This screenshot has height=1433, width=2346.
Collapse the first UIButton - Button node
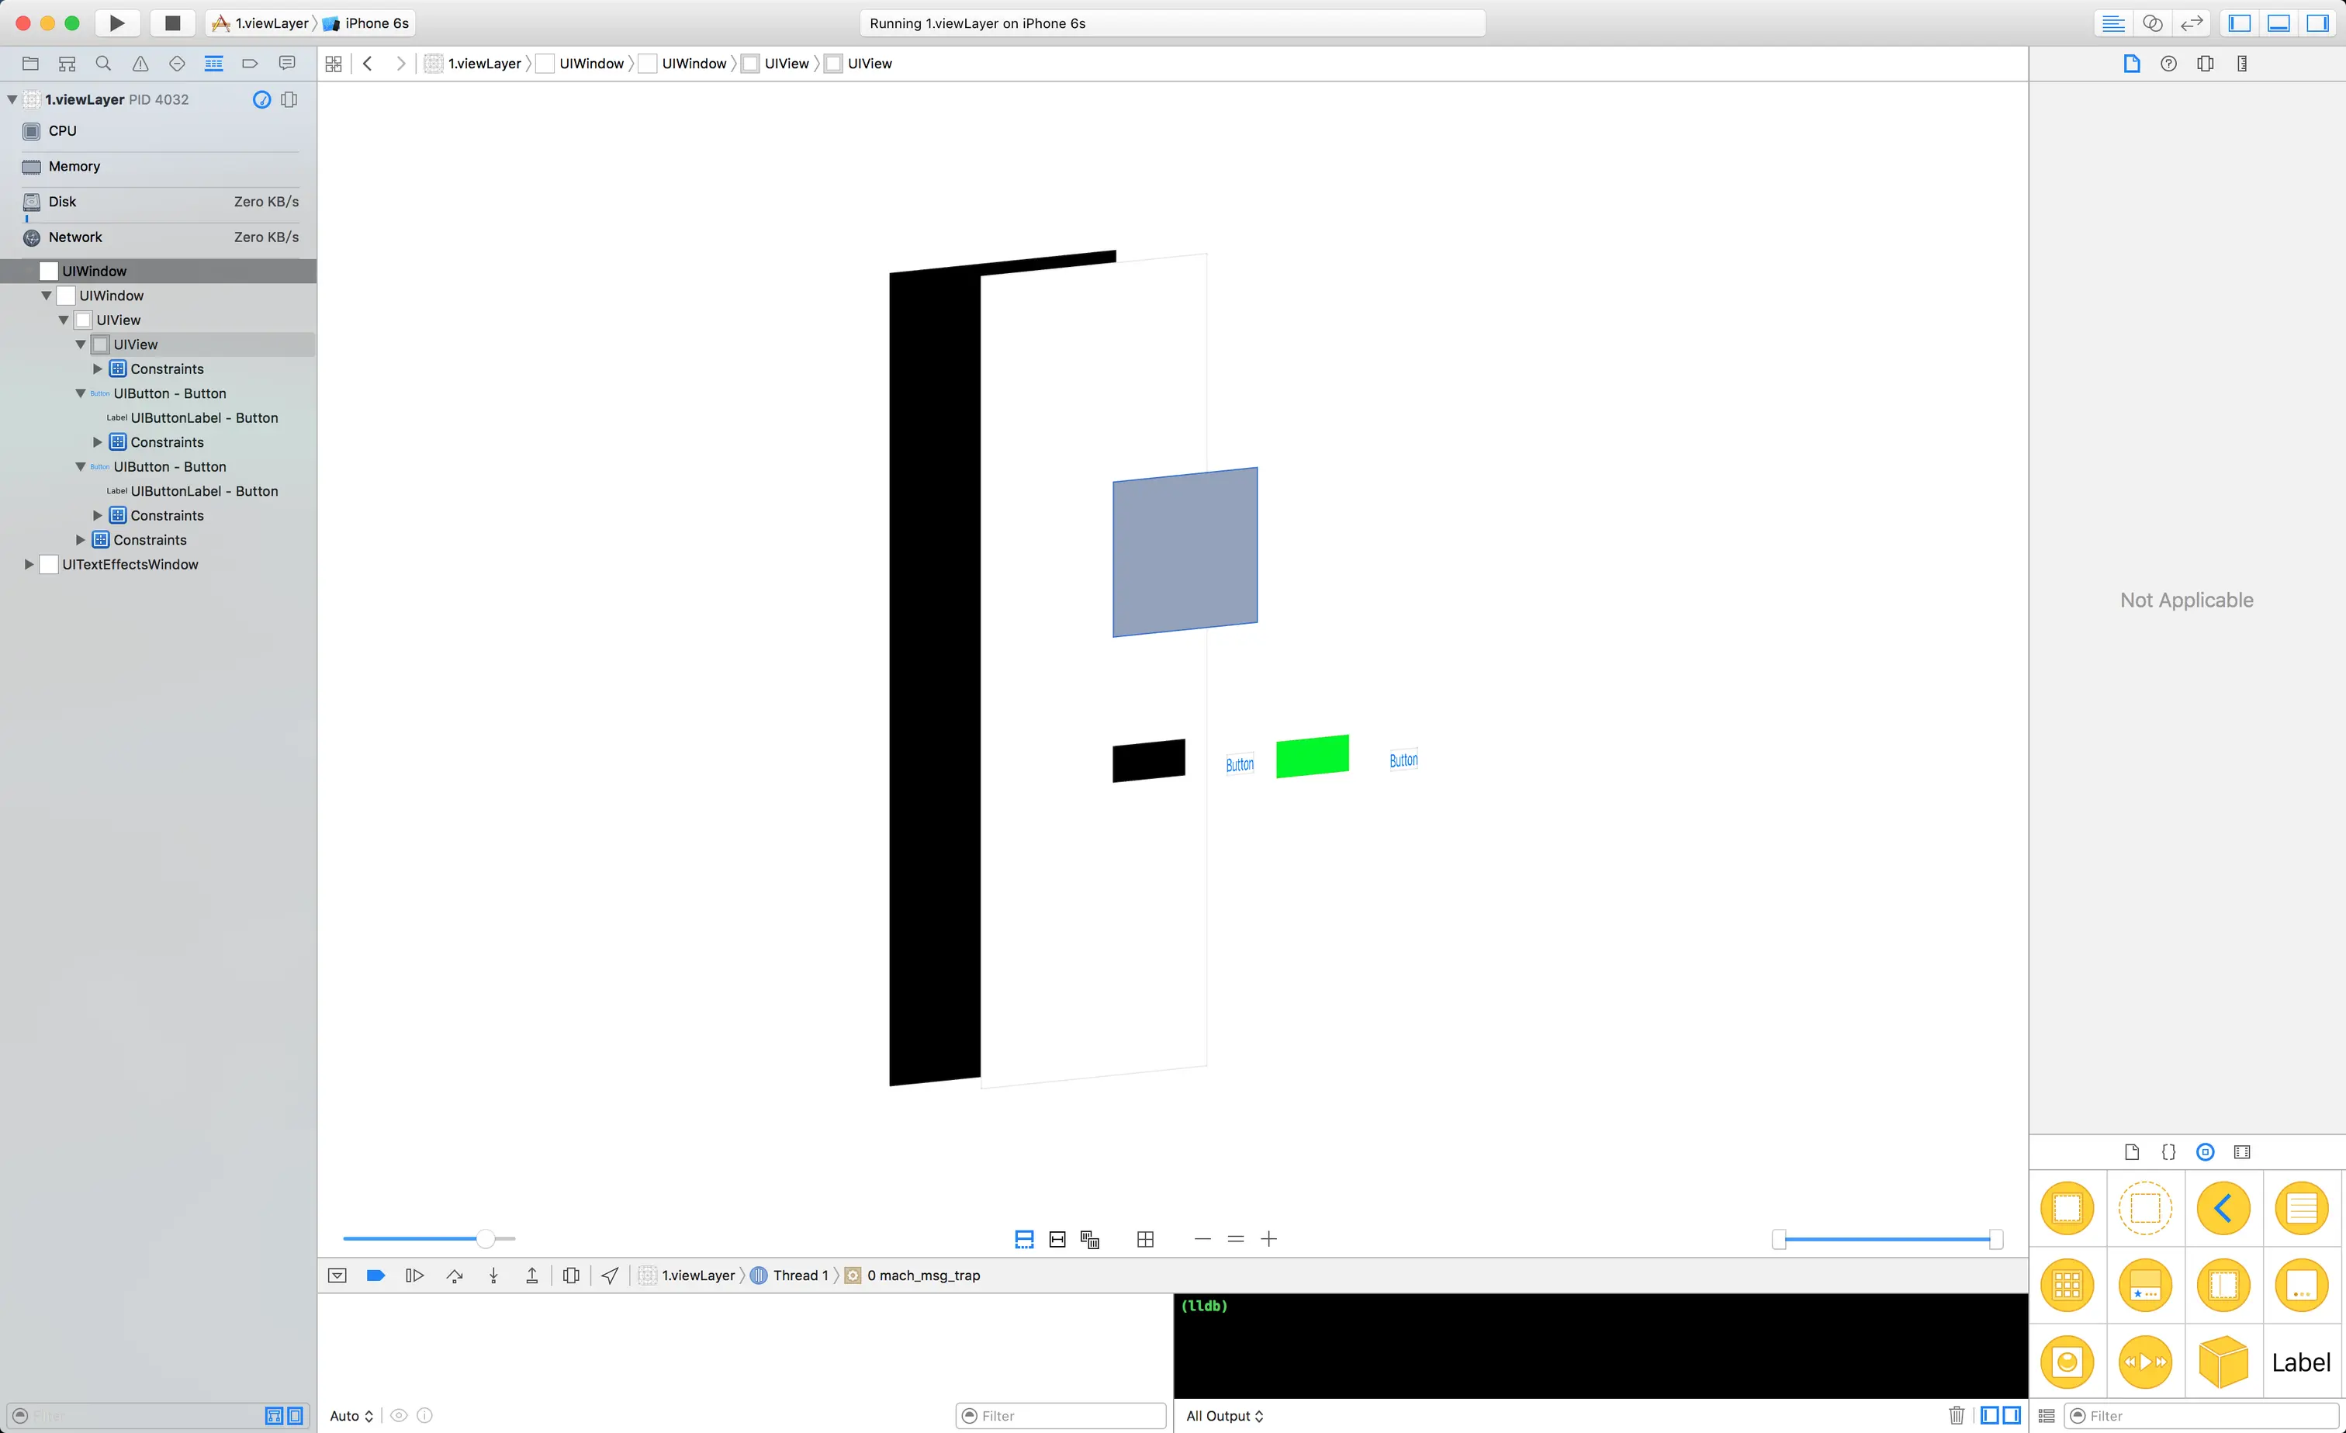pos(81,393)
